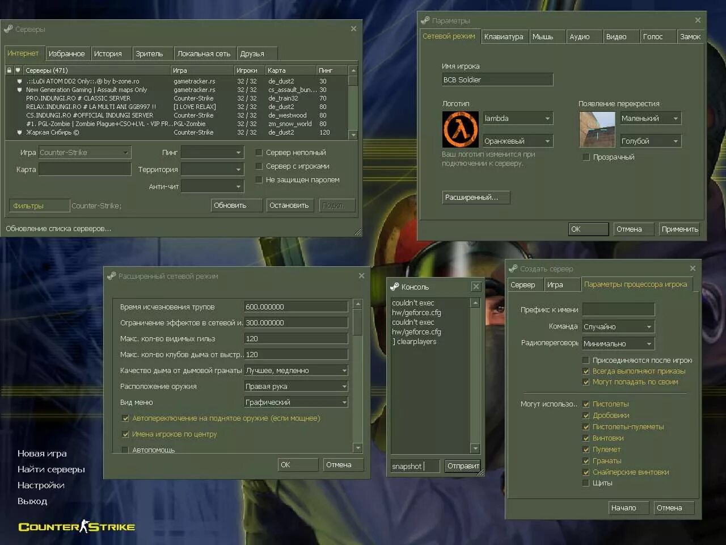Close the Расширенный сетевой режим window
Viewport: 726px width, 545px height.
(x=361, y=276)
